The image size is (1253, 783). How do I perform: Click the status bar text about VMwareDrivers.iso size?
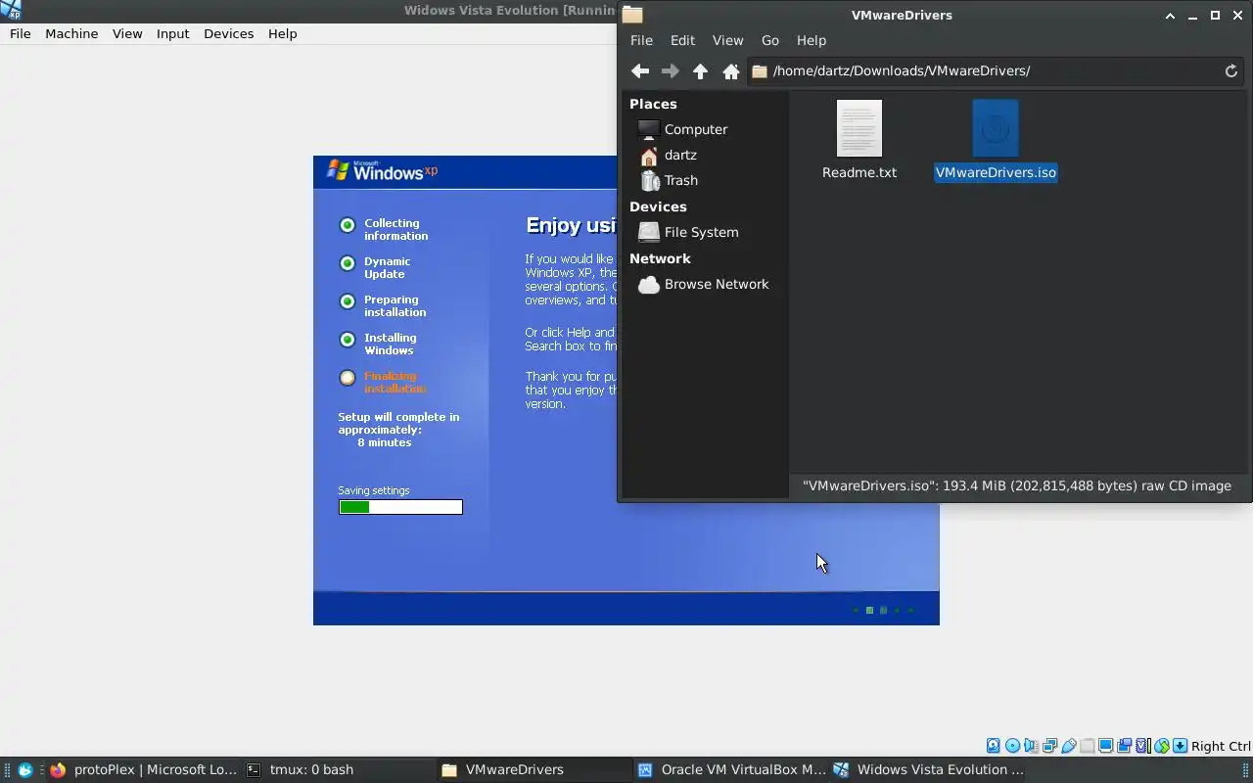(1017, 485)
